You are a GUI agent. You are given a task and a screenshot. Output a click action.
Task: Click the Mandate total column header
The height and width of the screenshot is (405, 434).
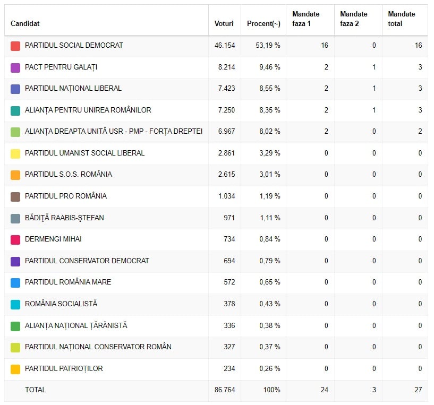pyautogui.click(x=402, y=19)
